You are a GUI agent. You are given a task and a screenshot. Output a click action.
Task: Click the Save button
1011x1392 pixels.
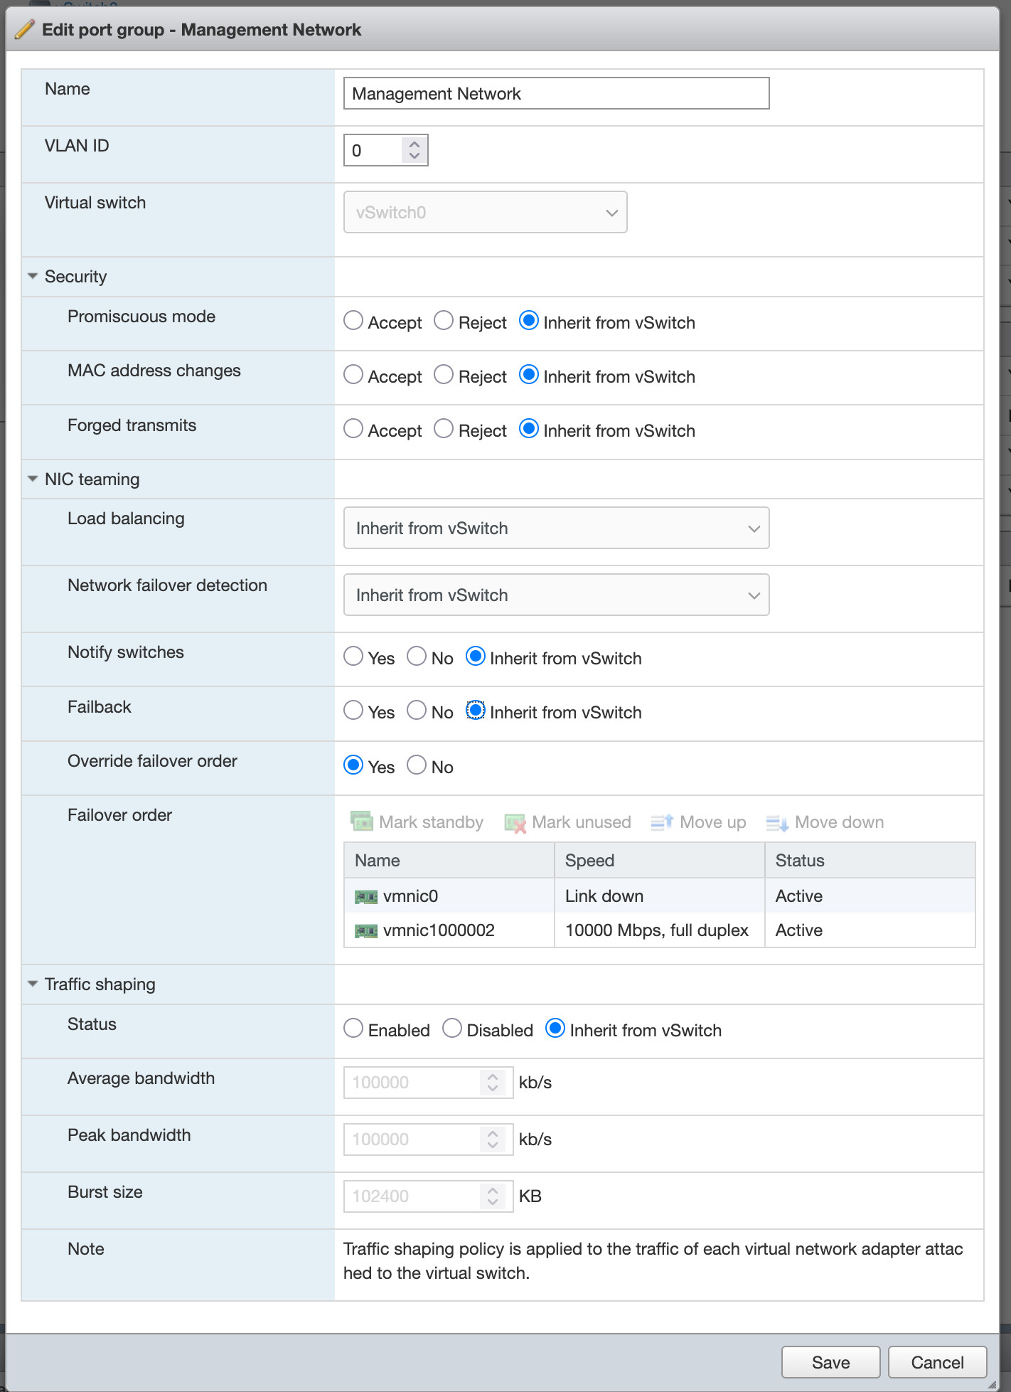tap(830, 1362)
